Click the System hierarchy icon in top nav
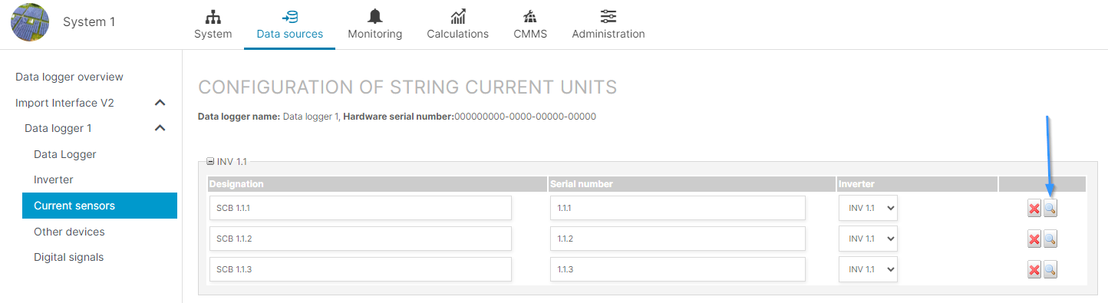Screen dimensions: 1108x303 [x=213, y=17]
